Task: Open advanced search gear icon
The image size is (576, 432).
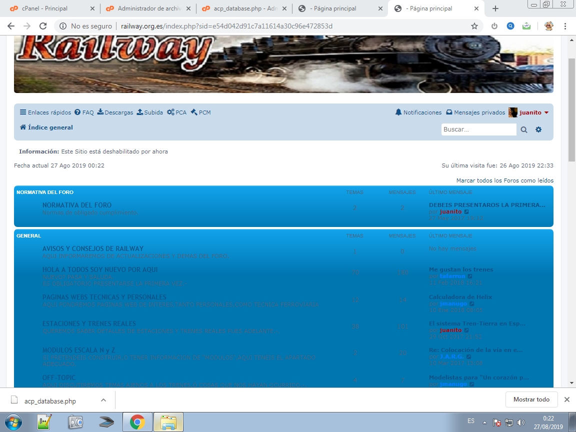Action: pyautogui.click(x=538, y=129)
